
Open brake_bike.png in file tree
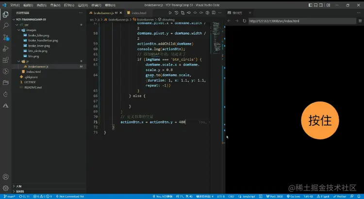(x=38, y=35)
